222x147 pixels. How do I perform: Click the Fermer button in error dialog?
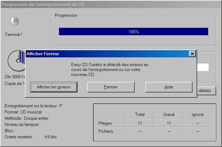click(x=111, y=87)
